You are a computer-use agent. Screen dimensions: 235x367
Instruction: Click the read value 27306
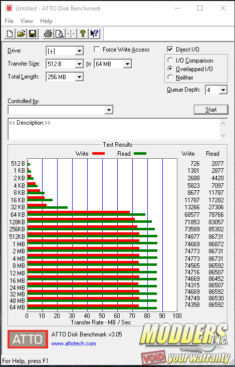click(216, 207)
